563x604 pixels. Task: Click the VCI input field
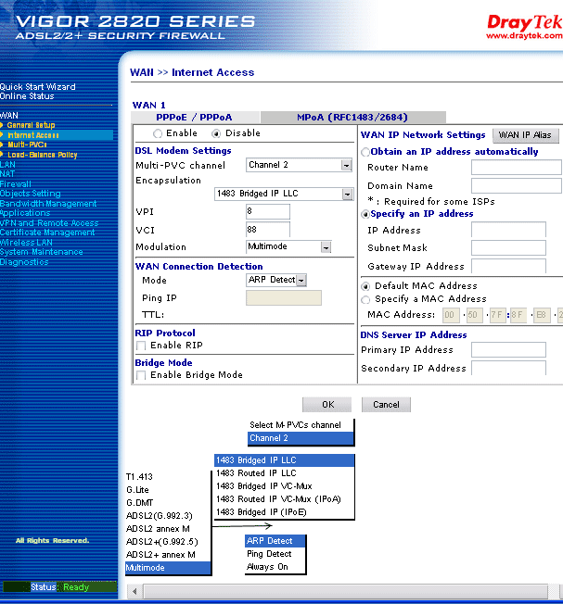point(268,230)
